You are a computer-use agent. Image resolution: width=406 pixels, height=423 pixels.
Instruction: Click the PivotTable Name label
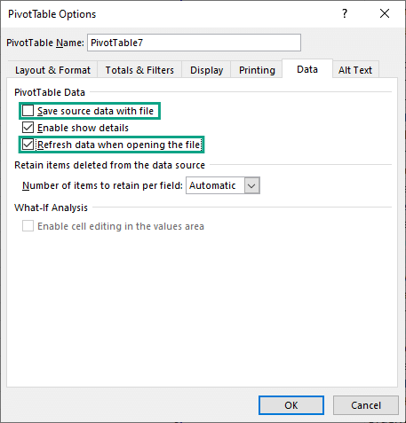pos(45,43)
